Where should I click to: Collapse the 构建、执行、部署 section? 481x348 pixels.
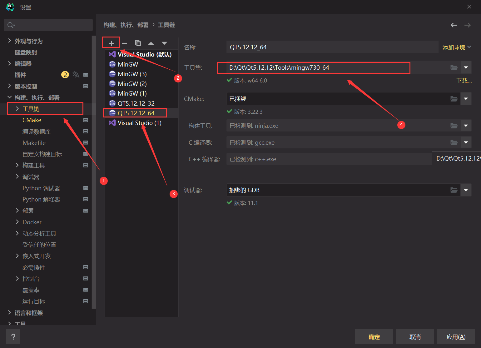click(x=9, y=97)
